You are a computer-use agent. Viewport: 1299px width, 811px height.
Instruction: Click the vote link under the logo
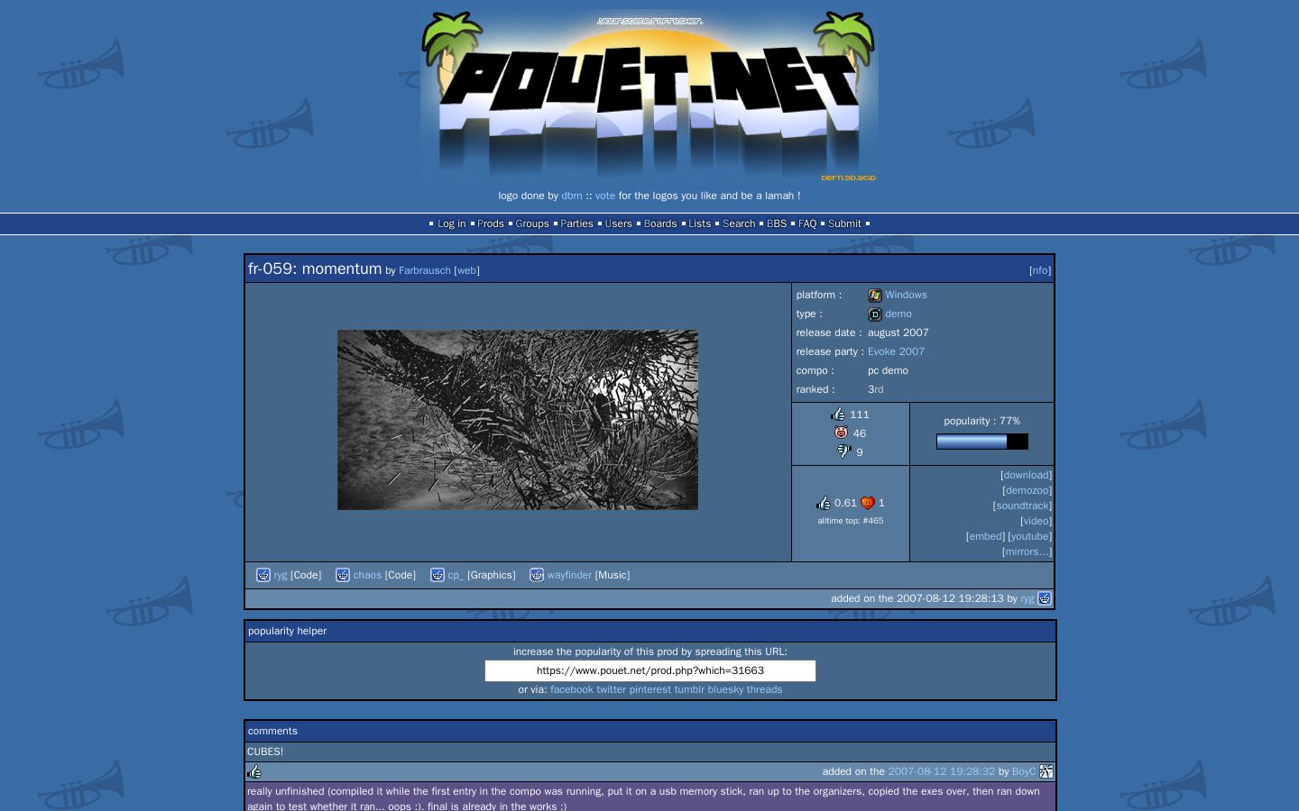click(604, 196)
